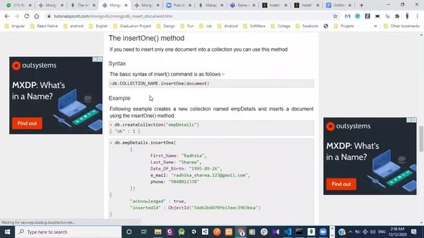Open the Extensions puzzle-piece menu

[x=397, y=16]
